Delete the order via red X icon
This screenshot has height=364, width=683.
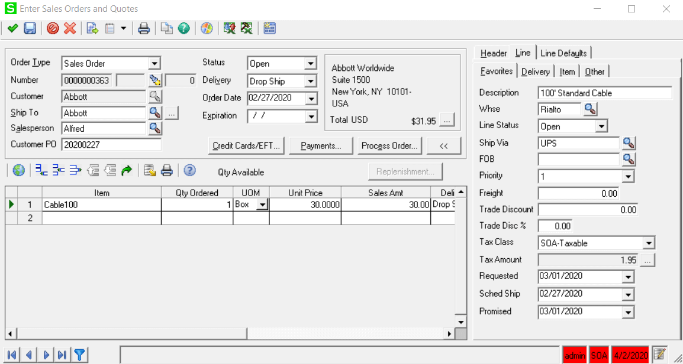(70, 28)
